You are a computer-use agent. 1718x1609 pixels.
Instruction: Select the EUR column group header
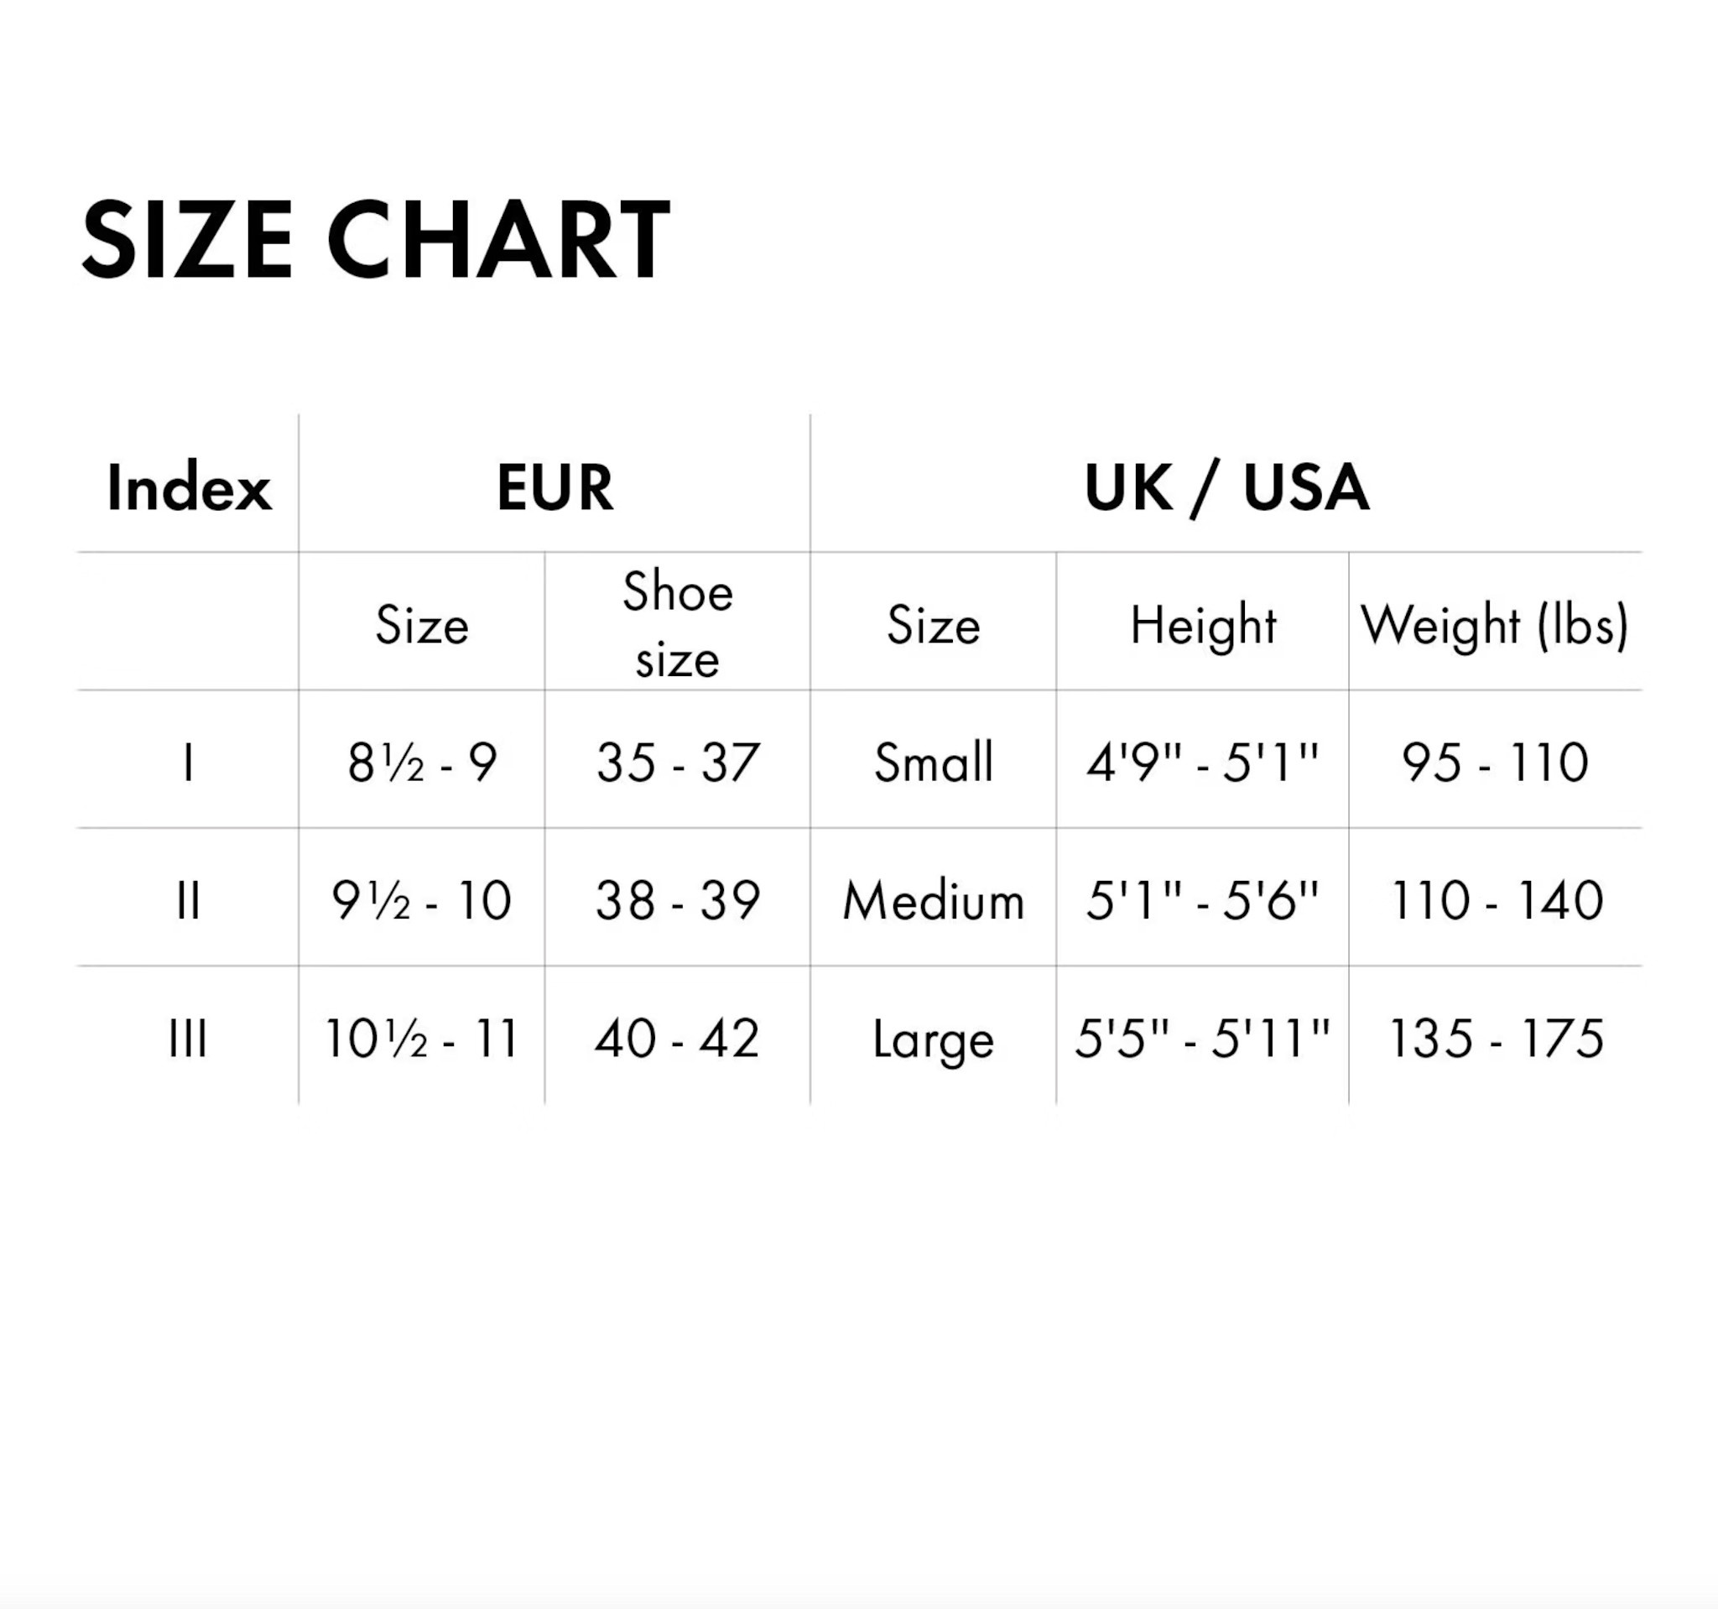554,487
